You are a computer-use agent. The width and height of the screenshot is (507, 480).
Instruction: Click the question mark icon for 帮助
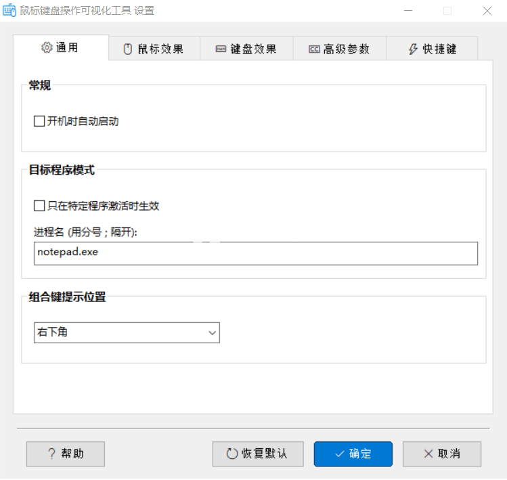[x=51, y=454]
